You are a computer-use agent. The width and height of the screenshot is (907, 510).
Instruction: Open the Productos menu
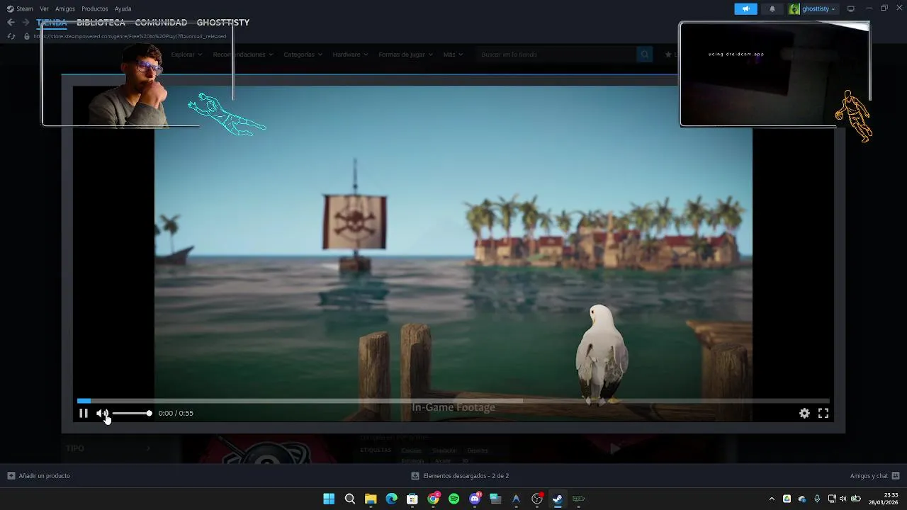(x=95, y=8)
